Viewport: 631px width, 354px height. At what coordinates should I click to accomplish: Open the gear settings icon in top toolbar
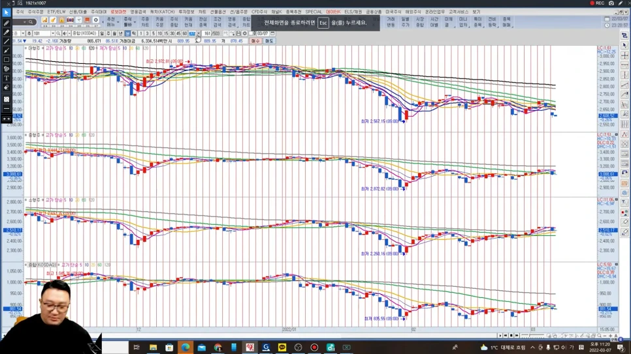click(96, 20)
